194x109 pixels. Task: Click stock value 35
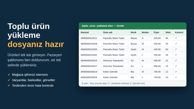point(167,55)
